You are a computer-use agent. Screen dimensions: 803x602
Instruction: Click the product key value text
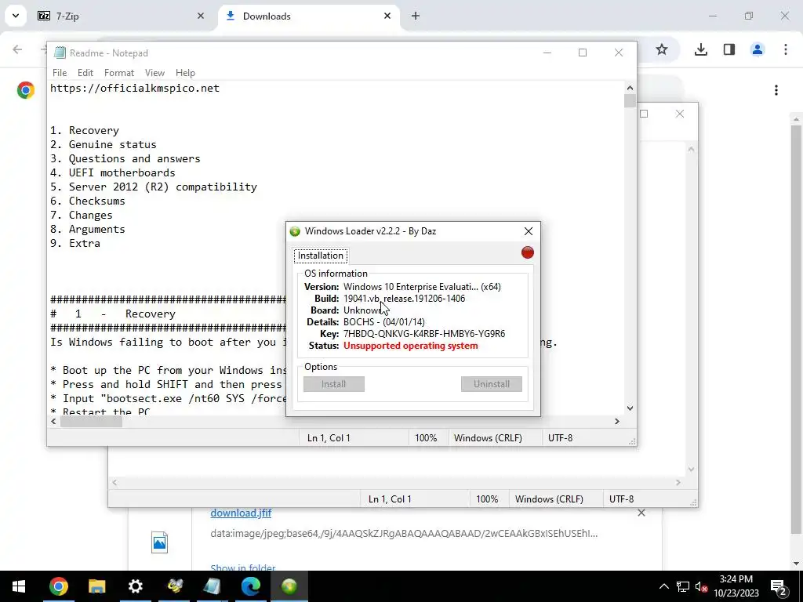[424, 334]
